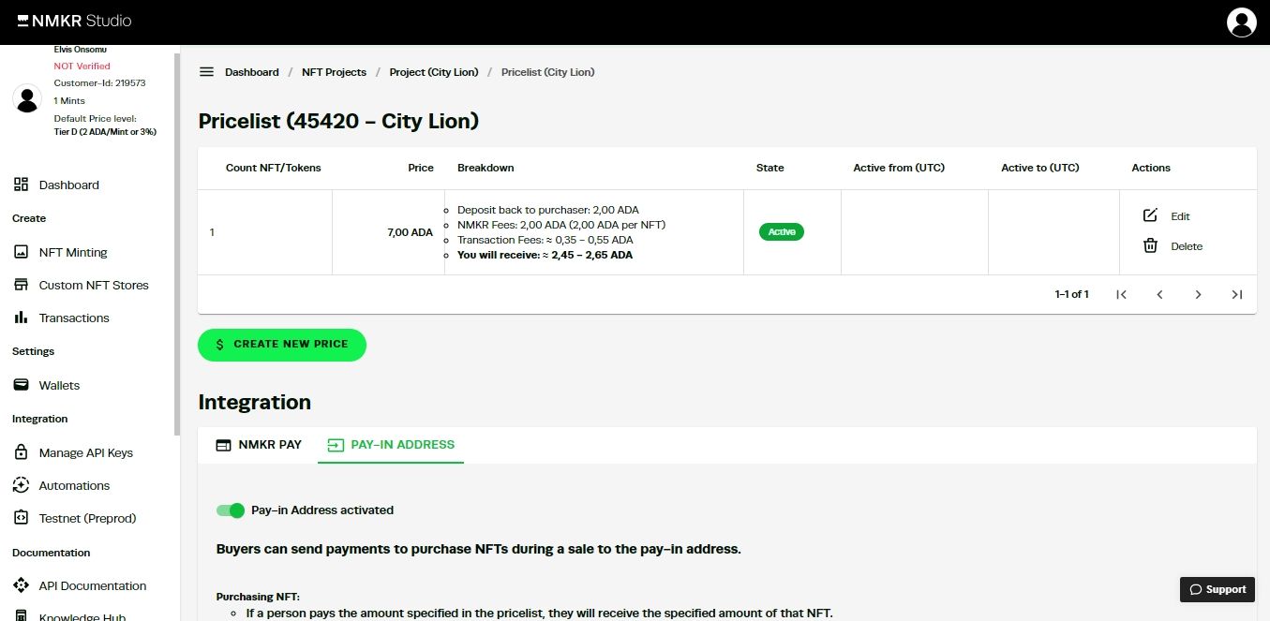The image size is (1270, 621).
Task: Switch to the NMKR PAY tab
Action: 259,445
